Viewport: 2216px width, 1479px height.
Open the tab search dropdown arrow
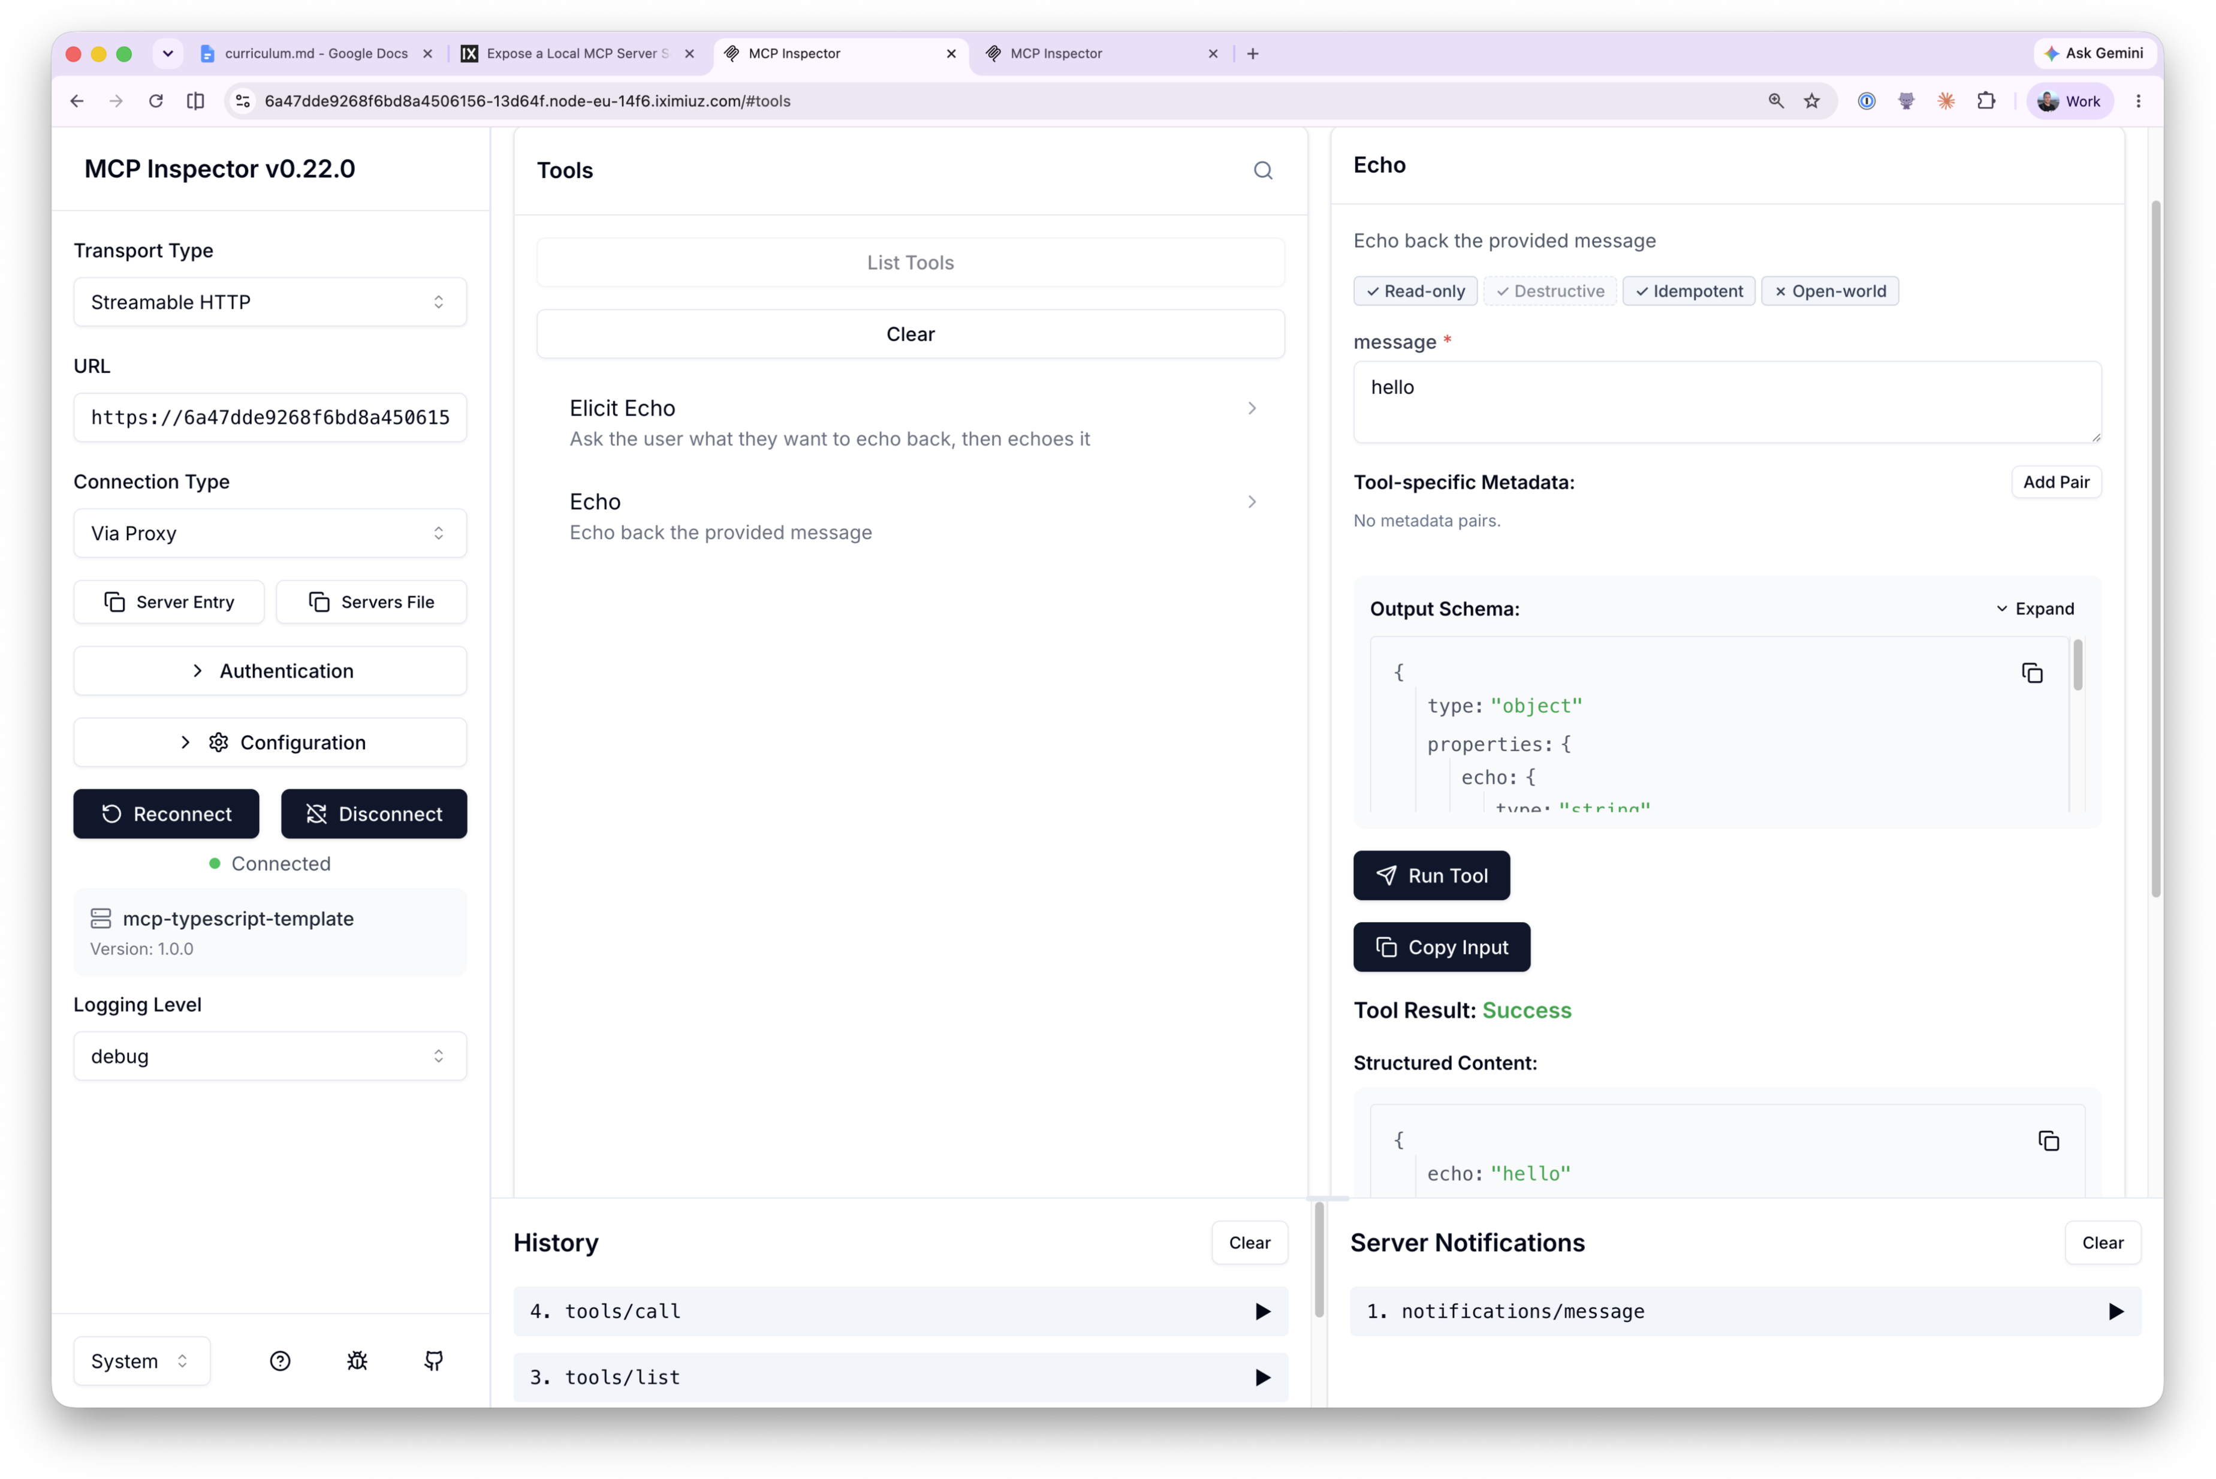pos(168,54)
